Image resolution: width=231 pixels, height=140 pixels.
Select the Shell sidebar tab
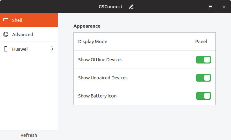(x=29, y=20)
